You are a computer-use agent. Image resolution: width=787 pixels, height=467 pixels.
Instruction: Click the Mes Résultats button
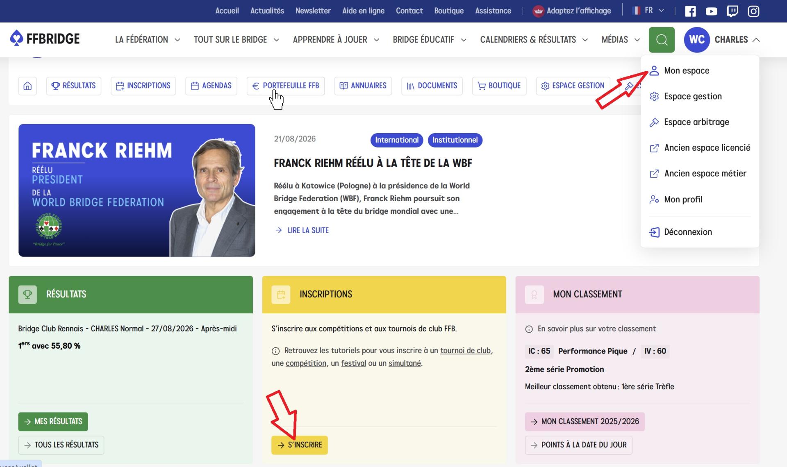point(53,422)
